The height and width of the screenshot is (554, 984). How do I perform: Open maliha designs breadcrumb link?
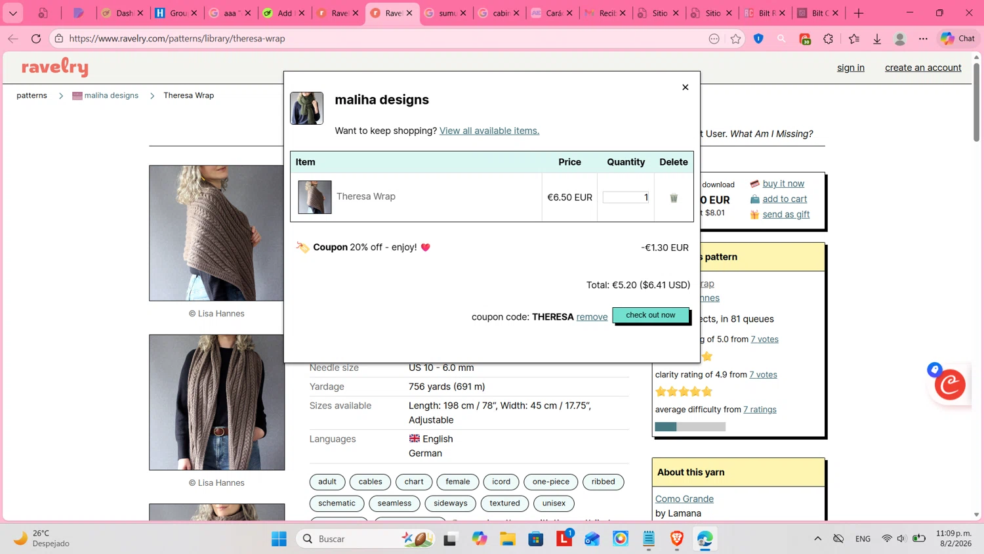click(x=111, y=95)
